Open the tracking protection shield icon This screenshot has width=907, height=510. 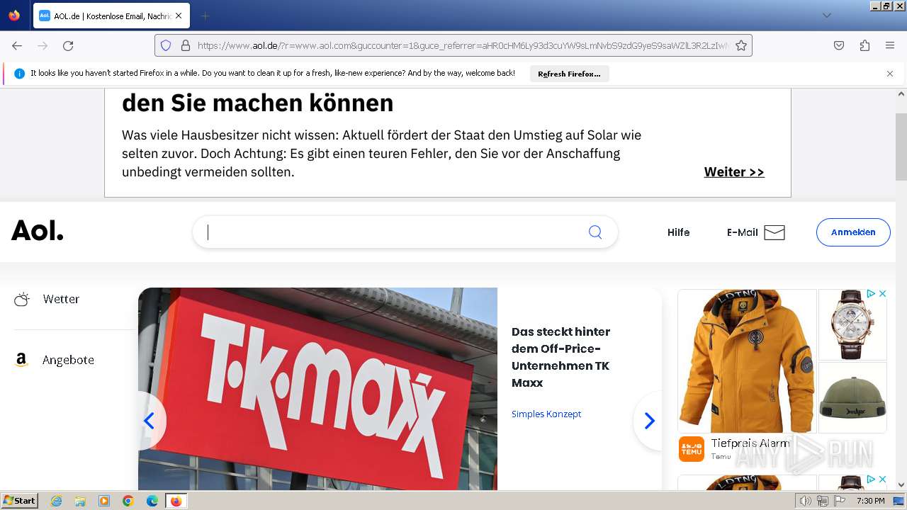point(166,45)
